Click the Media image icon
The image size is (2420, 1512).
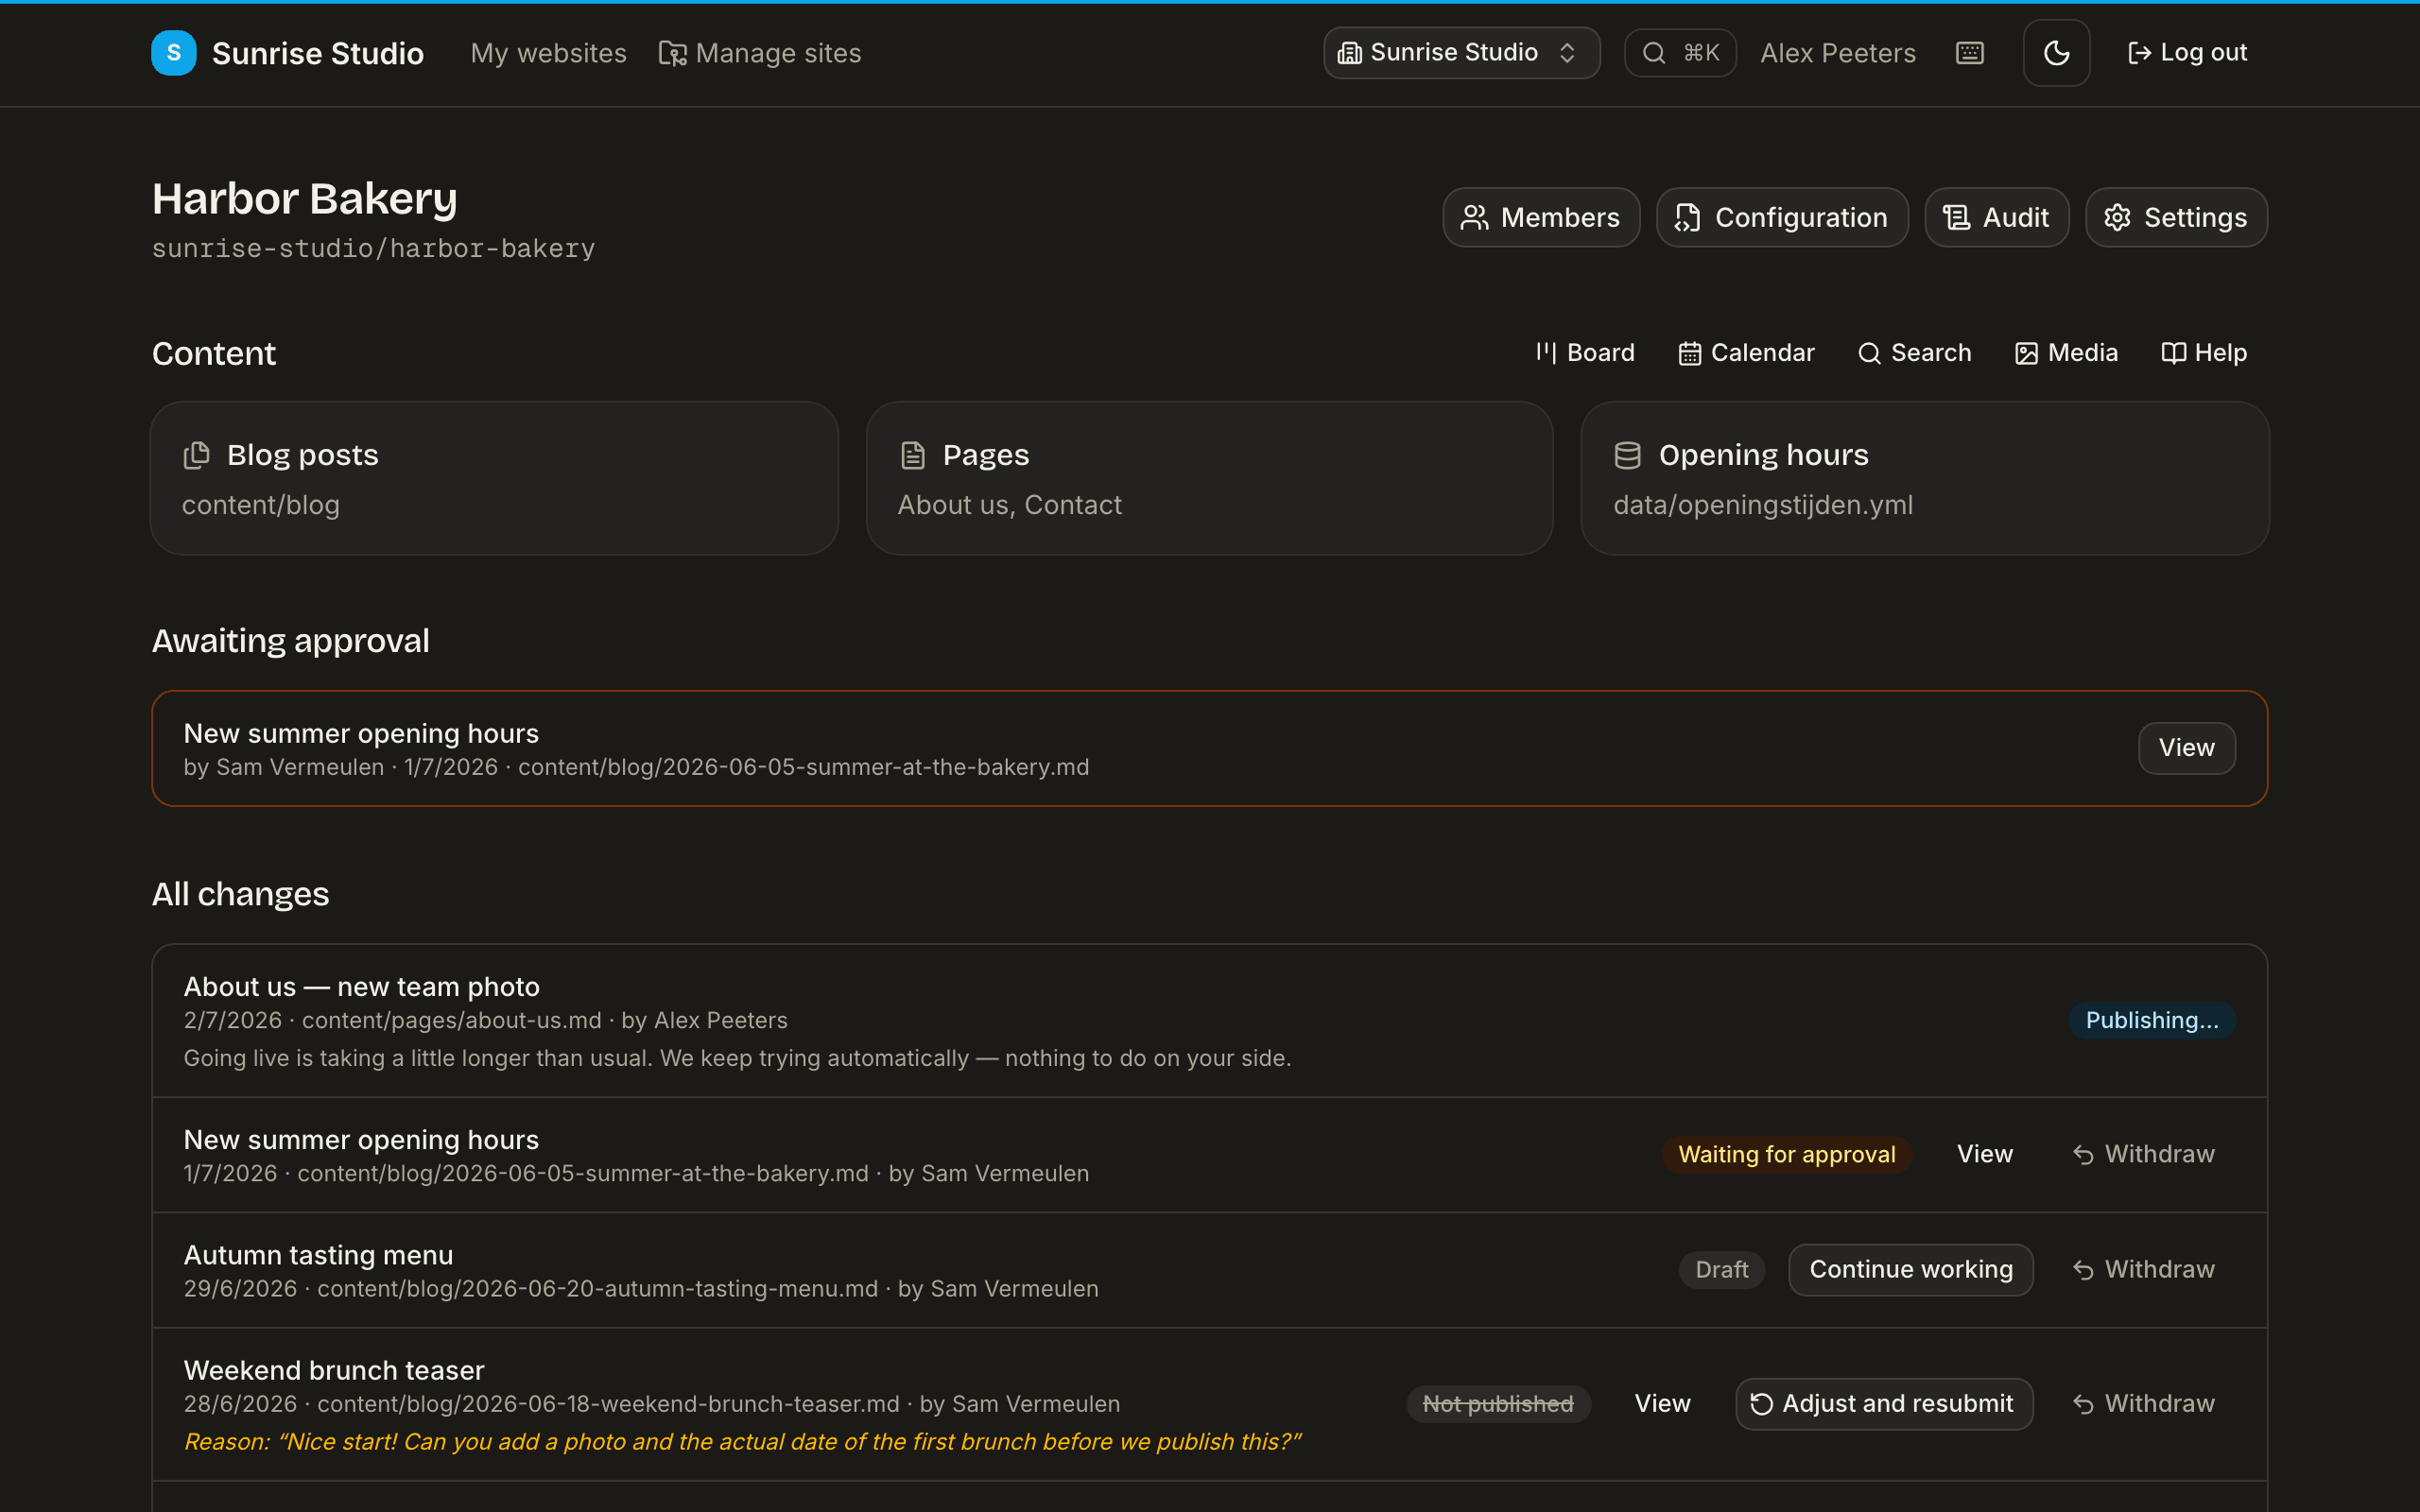pos(2026,354)
